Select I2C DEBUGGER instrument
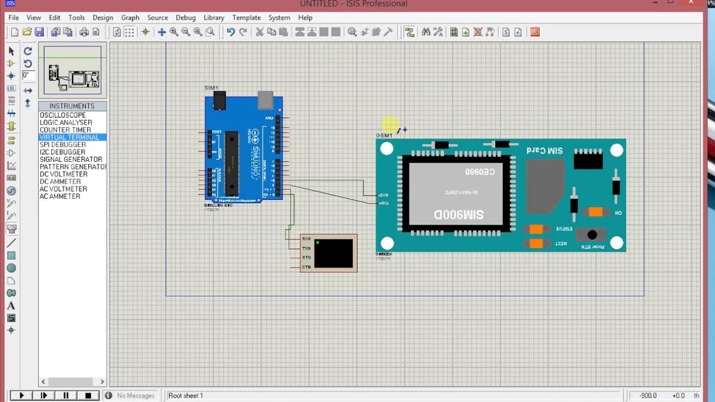 pyautogui.click(x=63, y=152)
